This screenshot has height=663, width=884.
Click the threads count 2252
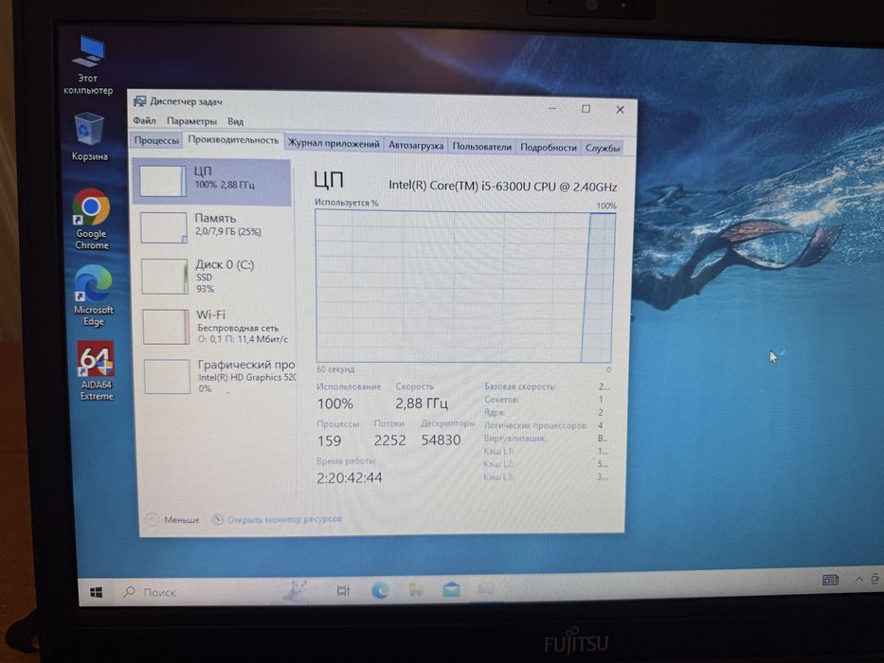coord(389,439)
